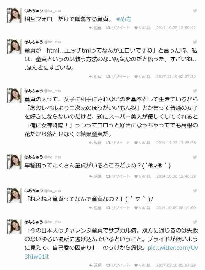The image size is (205, 270).
Task: Open the #めも hashtag link
Action: [x=124, y=19]
